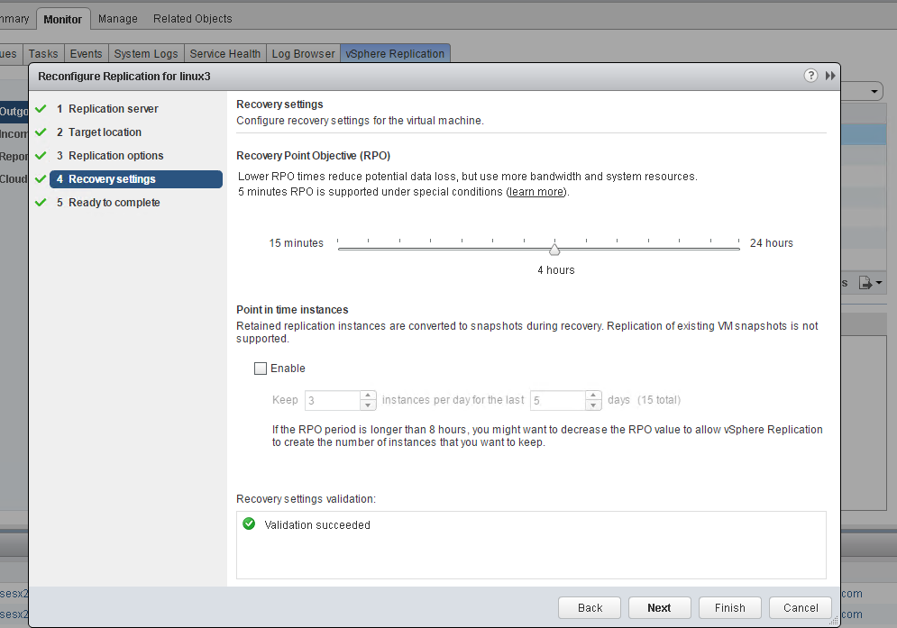
Task: Click the green Validation succeeded icon
Action: tap(249, 523)
